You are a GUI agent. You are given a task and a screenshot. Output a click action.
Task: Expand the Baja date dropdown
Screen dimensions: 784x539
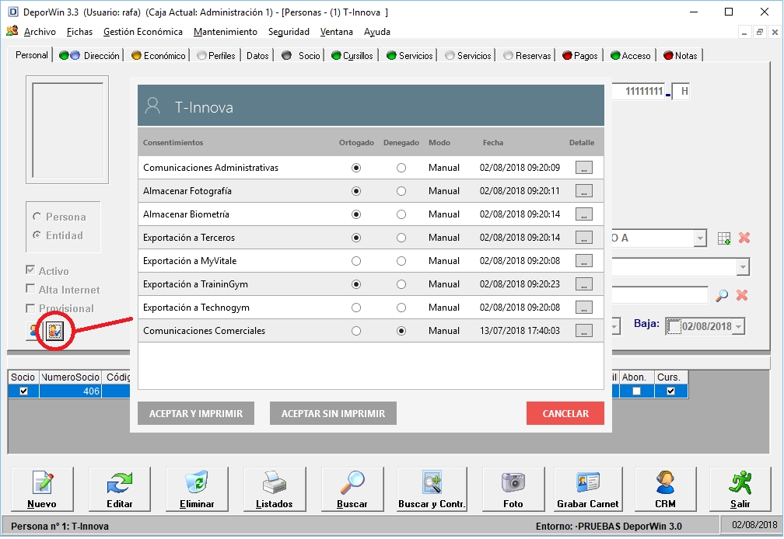pos(739,327)
